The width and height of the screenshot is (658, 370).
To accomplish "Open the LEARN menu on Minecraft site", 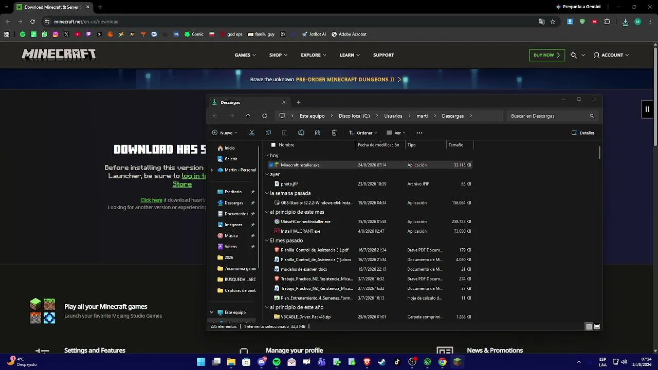I will pyautogui.click(x=350, y=55).
